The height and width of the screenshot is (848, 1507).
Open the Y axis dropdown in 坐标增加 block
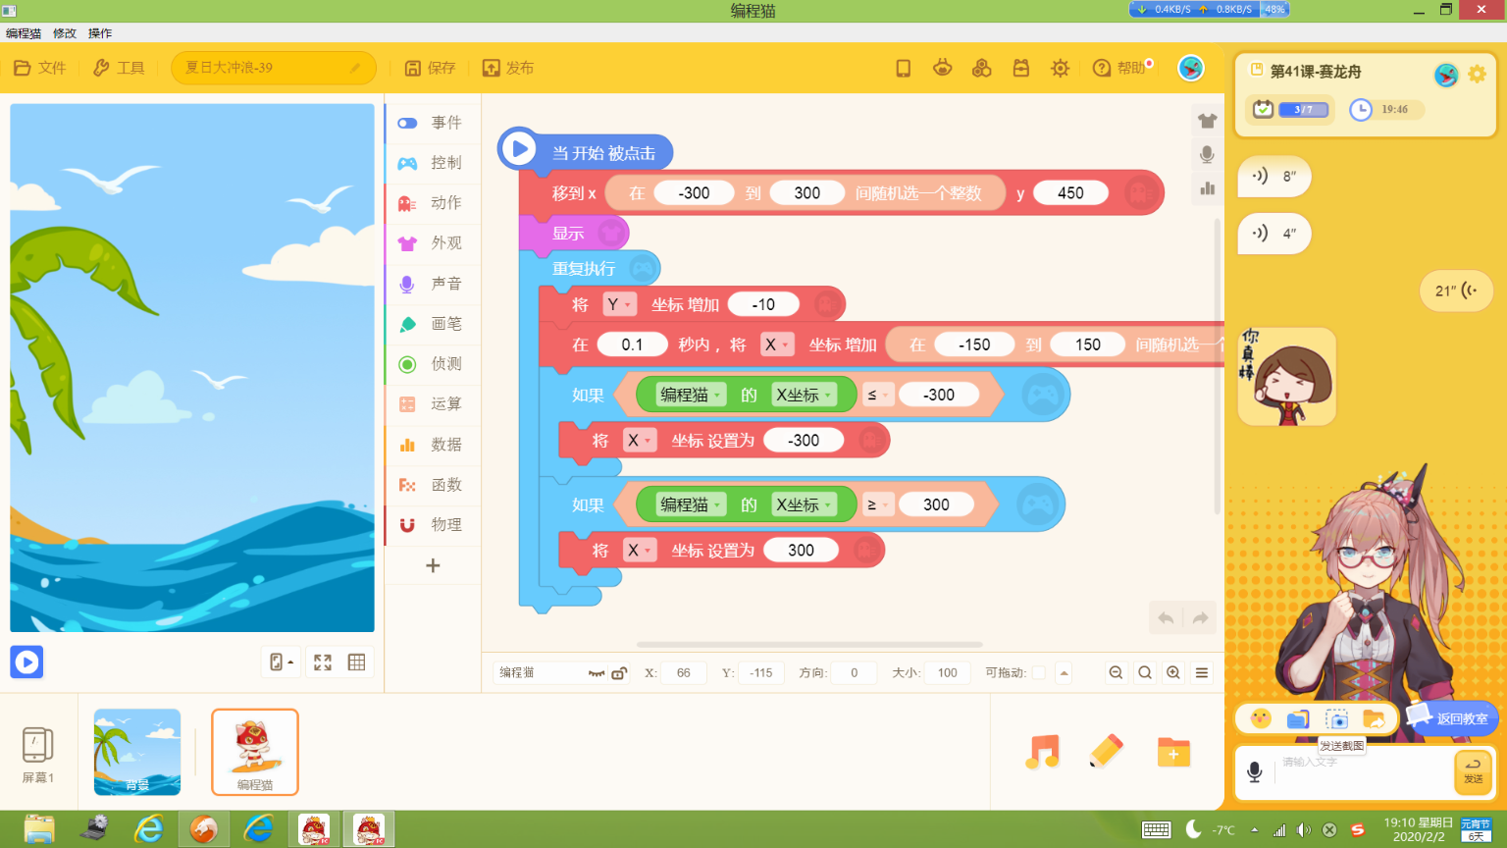(x=619, y=304)
